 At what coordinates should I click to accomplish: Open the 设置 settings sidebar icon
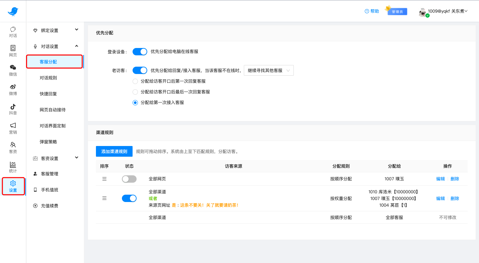[13, 186]
